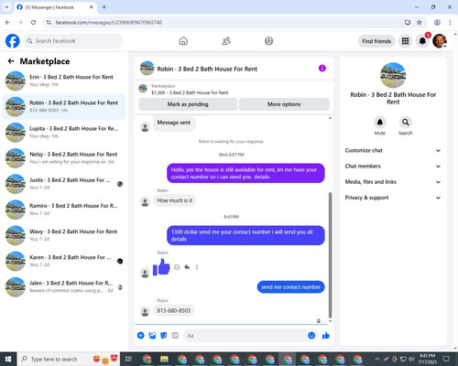Expand Media, files and links section

(x=393, y=182)
